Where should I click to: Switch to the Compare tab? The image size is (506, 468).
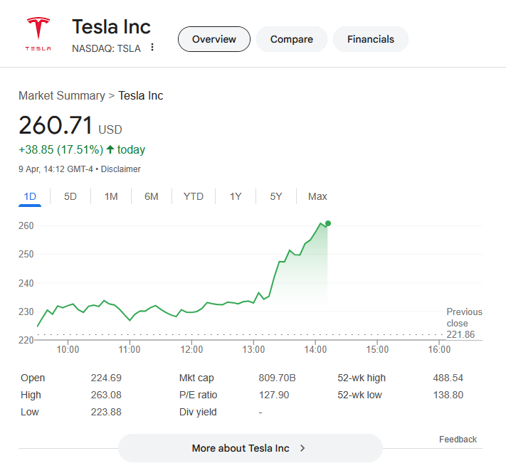pos(291,39)
